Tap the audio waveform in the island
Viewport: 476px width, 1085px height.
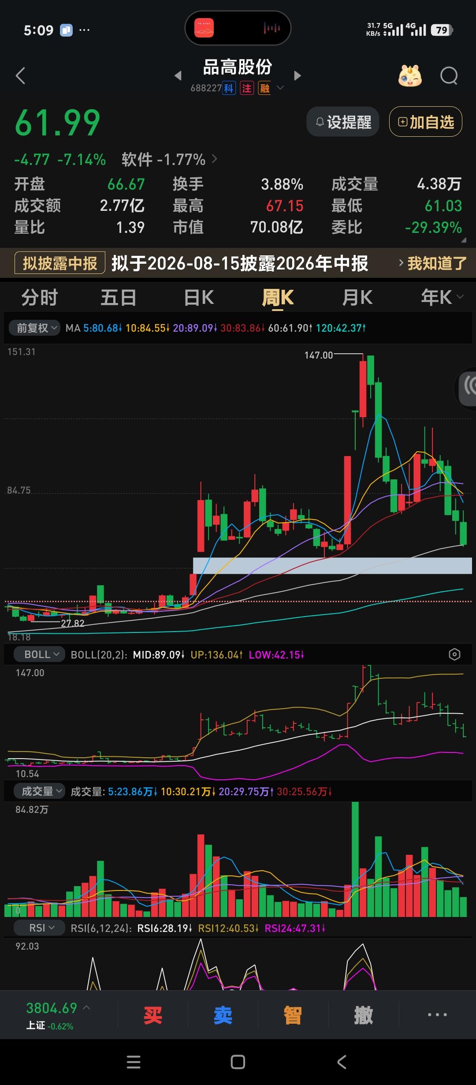point(272,28)
